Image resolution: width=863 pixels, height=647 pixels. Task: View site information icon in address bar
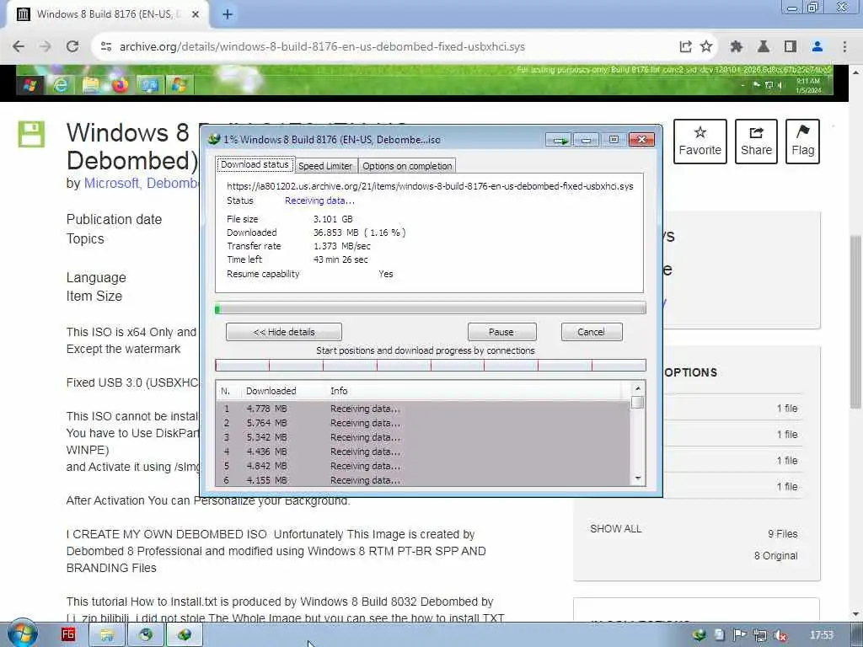[x=106, y=47]
